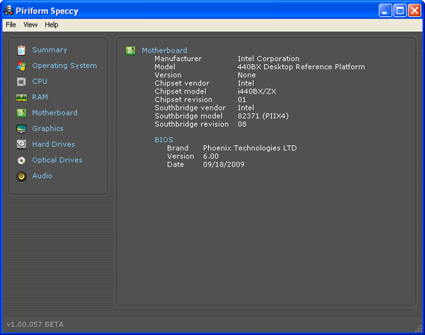Maximize the Speccy window

(400, 11)
